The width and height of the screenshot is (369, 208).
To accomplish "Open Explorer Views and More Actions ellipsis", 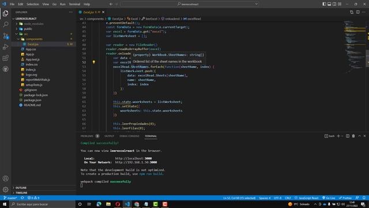I will pyautogui.click(x=71, y=12).
